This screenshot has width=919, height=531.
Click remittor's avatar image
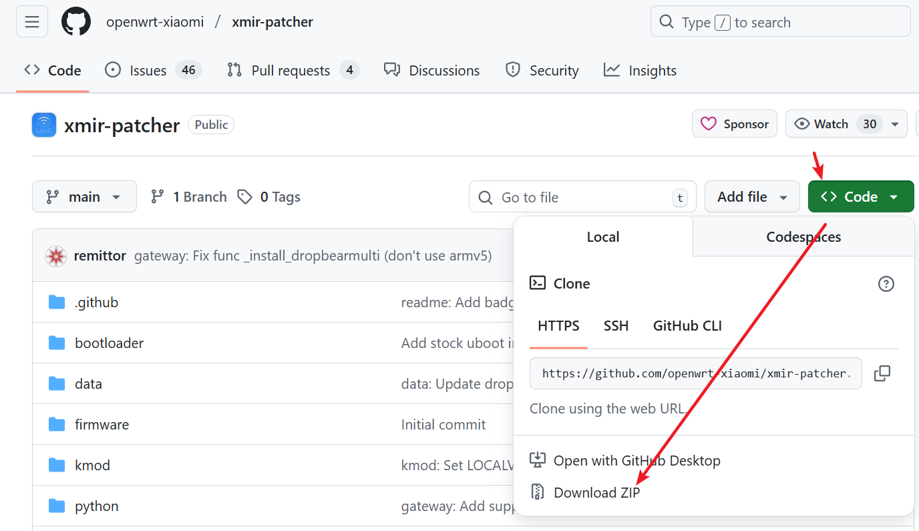coord(56,256)
